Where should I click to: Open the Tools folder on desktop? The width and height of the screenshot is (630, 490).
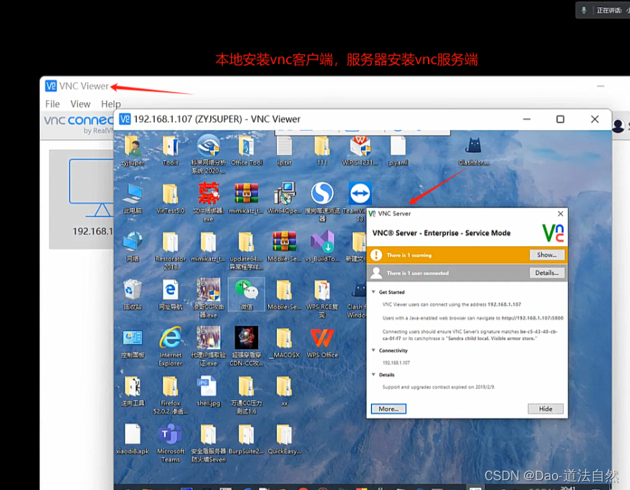click(x=171, y=146)
